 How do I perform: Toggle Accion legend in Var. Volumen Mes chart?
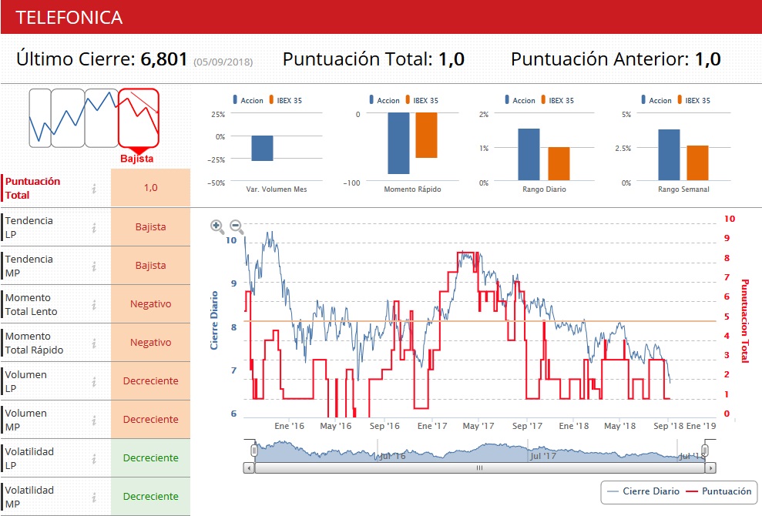[248, 100]
